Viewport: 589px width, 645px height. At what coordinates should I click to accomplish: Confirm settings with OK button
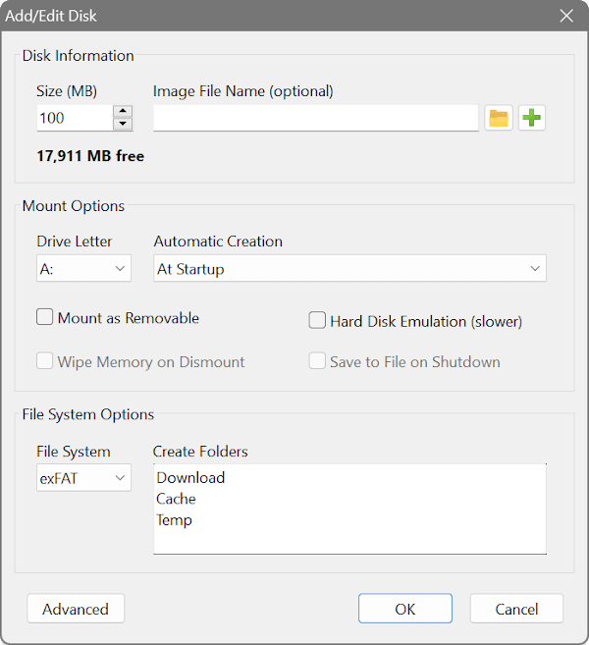(405, 609)
